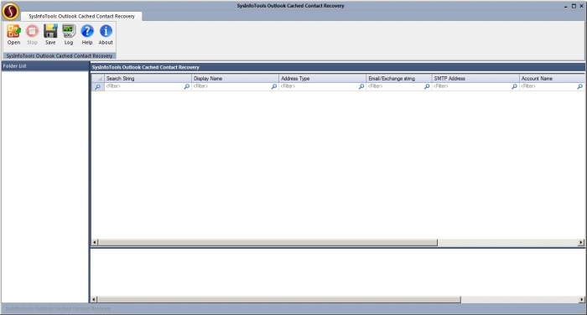
Task: Click the magnifier icon in Account Name filter
Action: click(x=580, y=86)
